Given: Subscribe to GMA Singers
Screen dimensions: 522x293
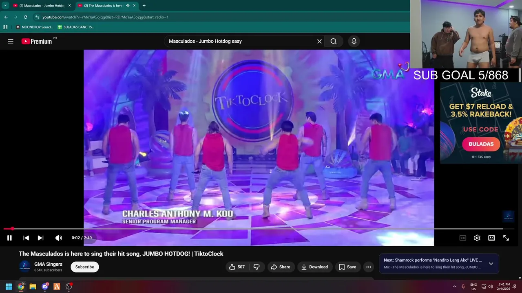Looking at the screenshot, I should pos(85,267).
